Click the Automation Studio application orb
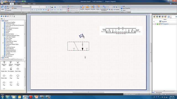 2,2
